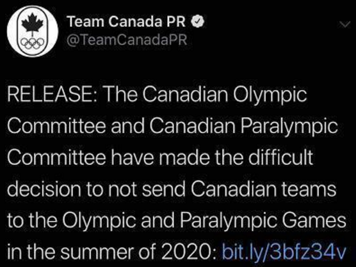This screenshot has width=356, height=267.
Task: Click 'Canadian Paralympic' on the second line
Action: click(x=243, y=126)
